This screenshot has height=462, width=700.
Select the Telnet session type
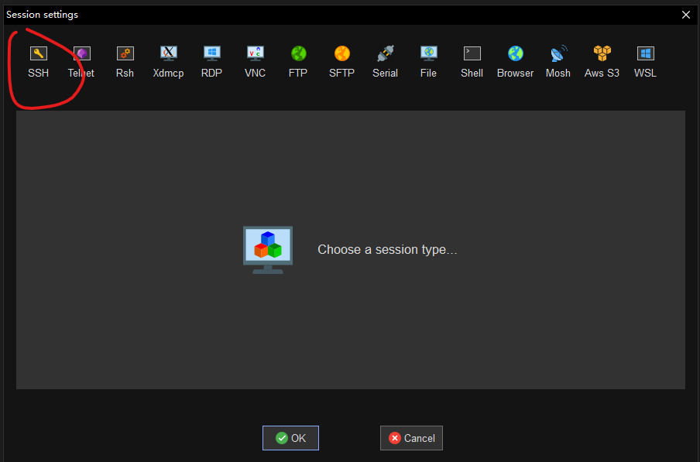tap(81, 62)
